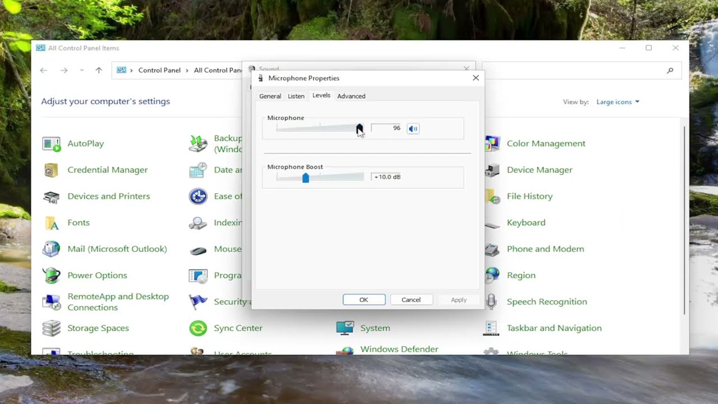Click the Storage Spaces text label
The width and height of the screenshot is (718, 404).
[98, 328]
